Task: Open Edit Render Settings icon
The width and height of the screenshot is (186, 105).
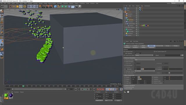Action: [x=51, y=6]
